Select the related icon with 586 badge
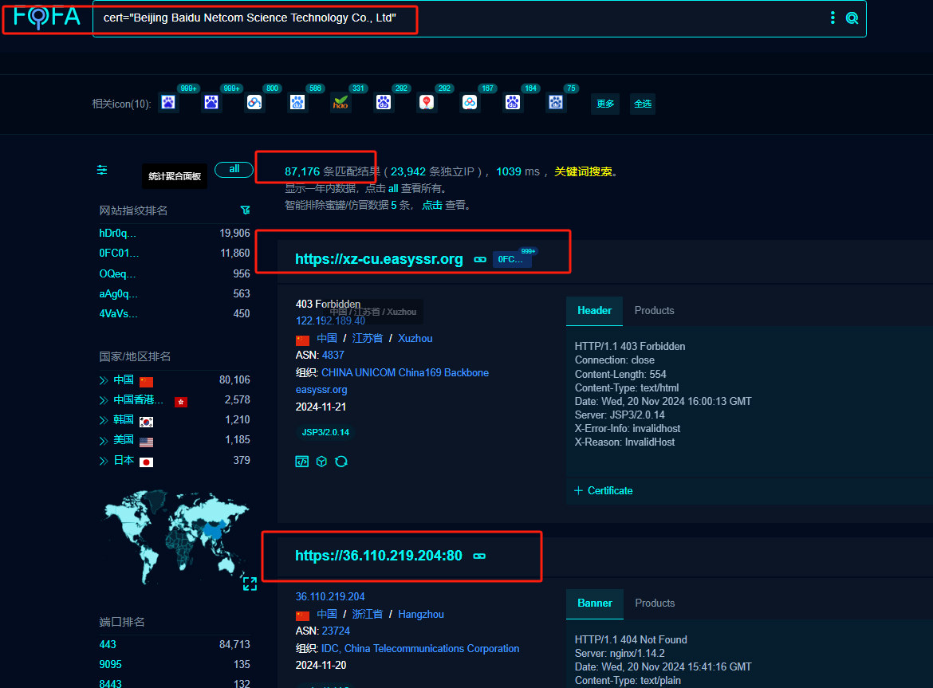Viewport: 933px width, 688px height. coord(297,103)
